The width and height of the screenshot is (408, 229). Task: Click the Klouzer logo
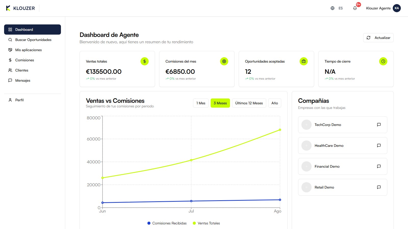[20, 8]
